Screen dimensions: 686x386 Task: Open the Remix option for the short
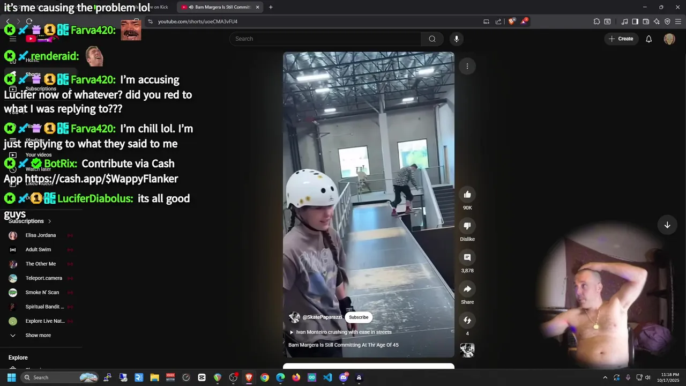click(467, 320)
